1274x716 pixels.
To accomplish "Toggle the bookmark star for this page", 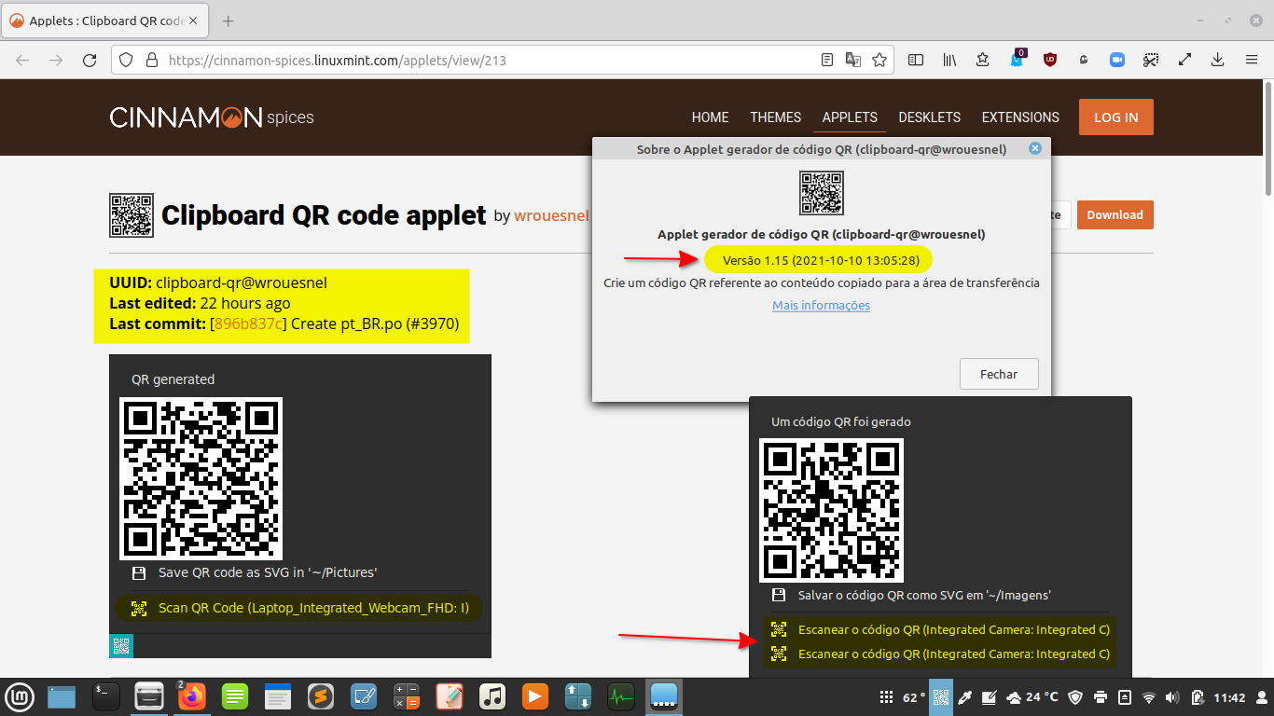I will tap(879, 59).
